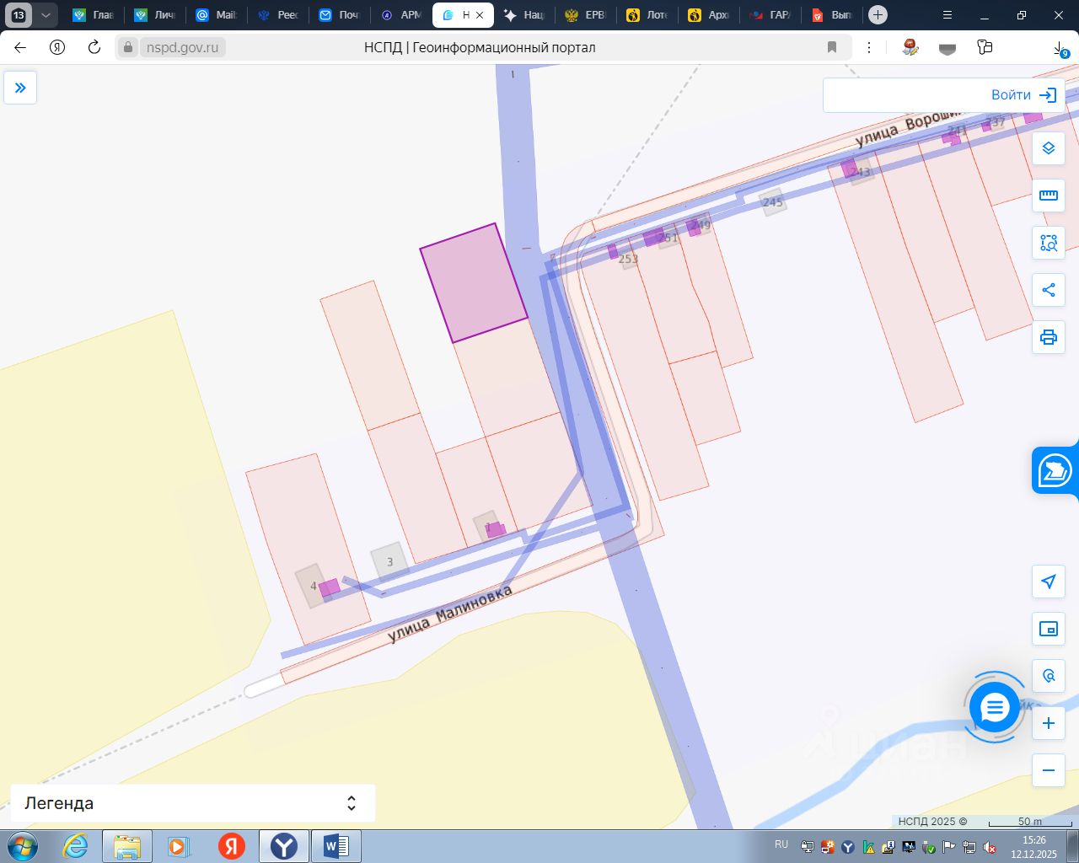Open Yandex home via Я button
1079x863 pixels.
tap(57, 47)
